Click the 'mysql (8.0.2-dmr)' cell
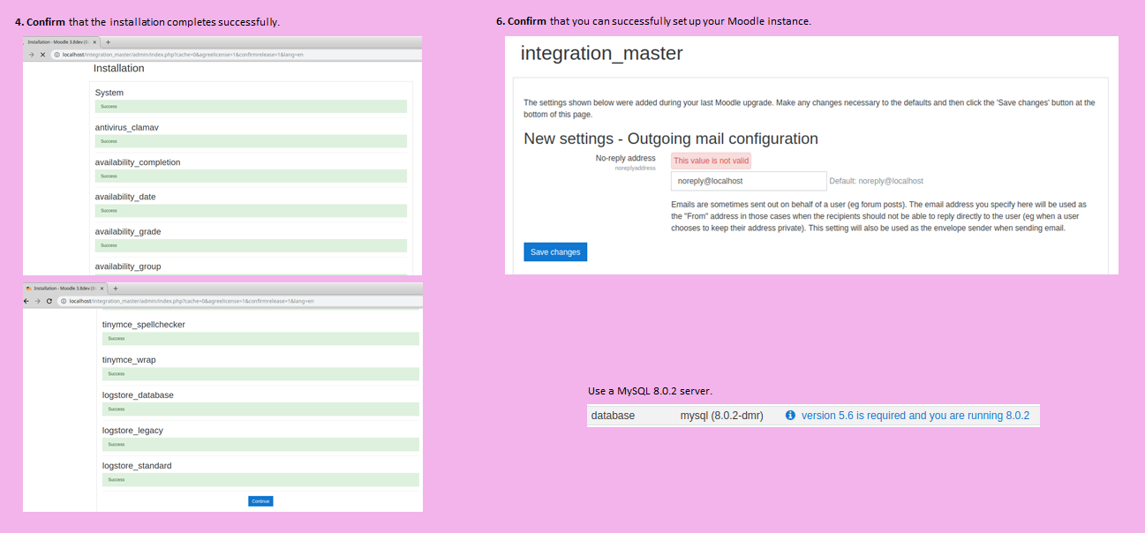This screenshot has height=533, width=1145. click(x=721, y=416)
